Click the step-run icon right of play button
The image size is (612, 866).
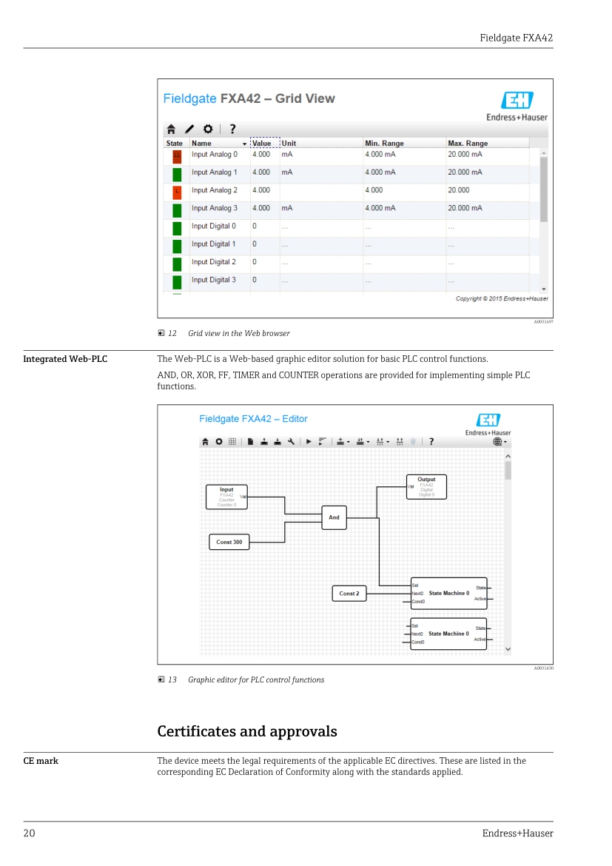point(323,442)
